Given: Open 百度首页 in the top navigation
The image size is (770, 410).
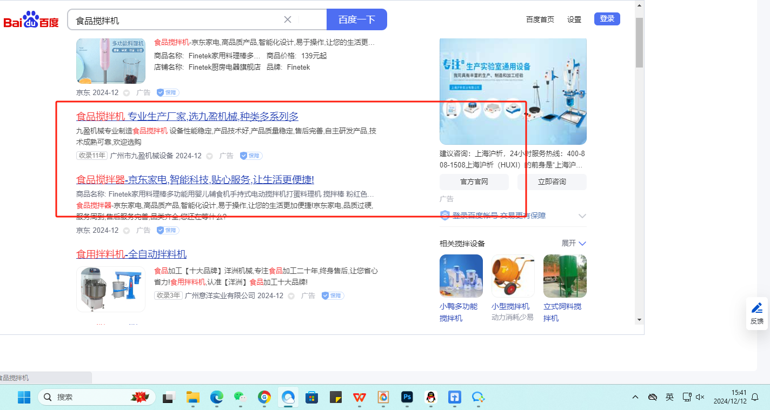Looking at the screenshot, I should 540,19.
